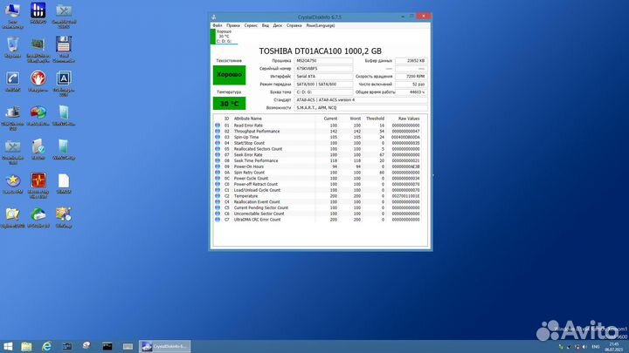The height and width of the screenshot is (353, 629).
Task: Click the Threshold column header
Action: [x=375, y=119]
